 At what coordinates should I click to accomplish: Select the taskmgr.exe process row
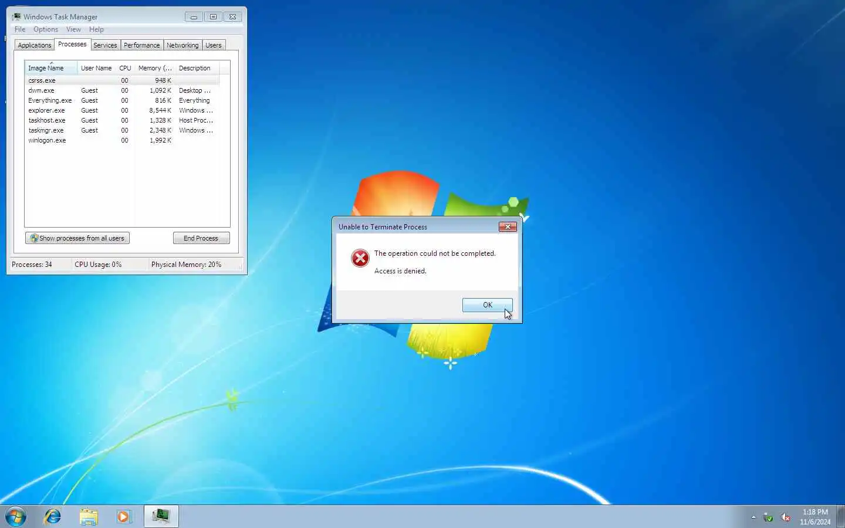coord(122,130)
